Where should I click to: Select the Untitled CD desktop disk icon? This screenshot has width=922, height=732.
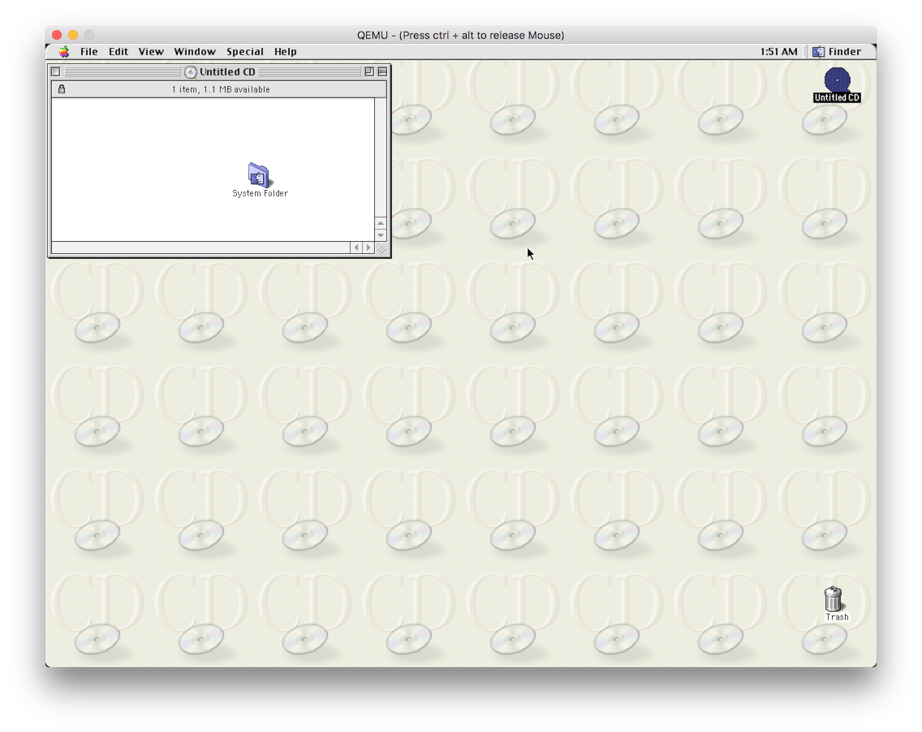(x=837, y=80)
